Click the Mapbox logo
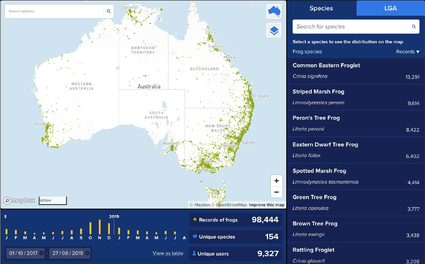The image size is (425, 264). [x=20, y=201]
